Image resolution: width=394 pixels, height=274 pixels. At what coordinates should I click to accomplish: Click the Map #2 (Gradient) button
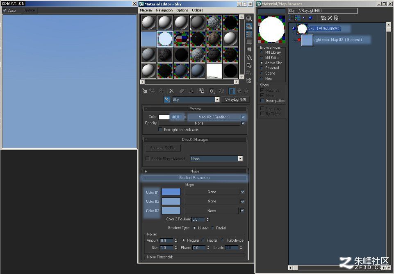tap(214, 117)
